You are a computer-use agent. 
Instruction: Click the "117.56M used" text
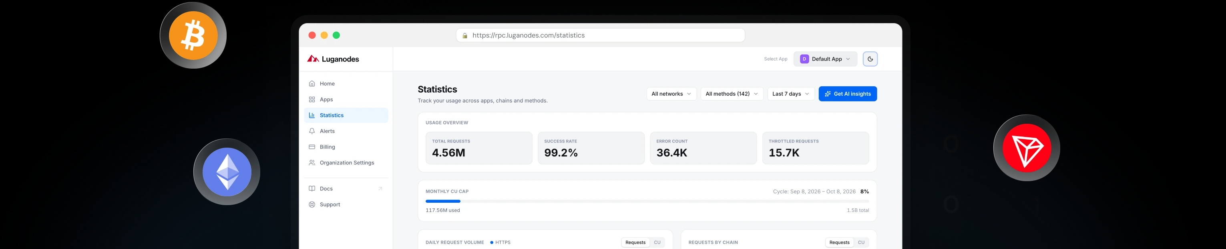pos(442,210)
